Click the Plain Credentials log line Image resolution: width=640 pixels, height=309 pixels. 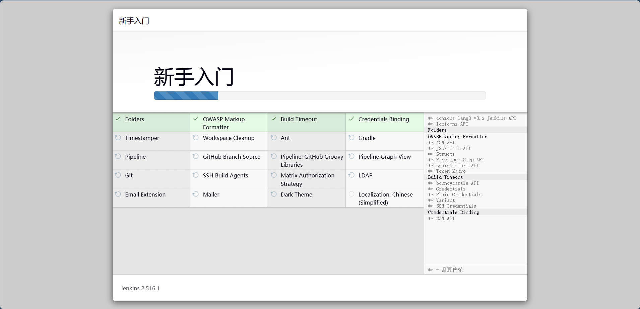click(455, 195)
